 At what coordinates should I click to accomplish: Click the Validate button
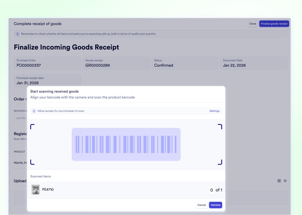[215, 205]
